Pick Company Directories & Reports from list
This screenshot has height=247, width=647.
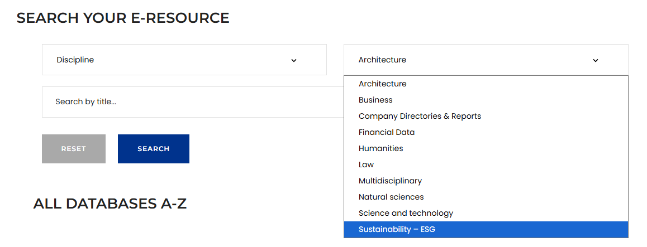(x=420, y=116)
